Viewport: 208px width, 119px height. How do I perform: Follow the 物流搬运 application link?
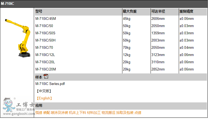click(108, 113)
